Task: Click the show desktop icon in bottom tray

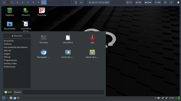Action: pos(156,98)
